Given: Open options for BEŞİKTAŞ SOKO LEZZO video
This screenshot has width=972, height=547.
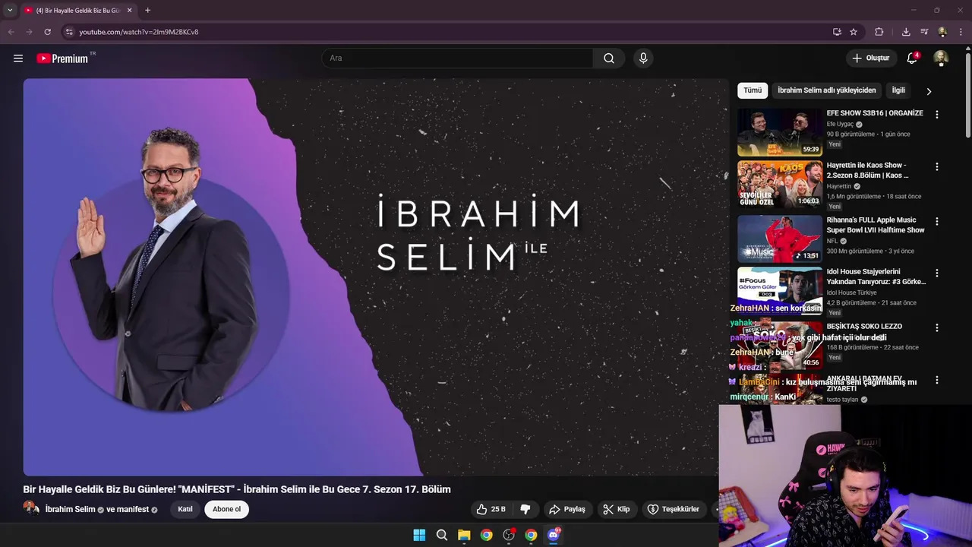Looking at the screenshot, I should pos(936,328).
